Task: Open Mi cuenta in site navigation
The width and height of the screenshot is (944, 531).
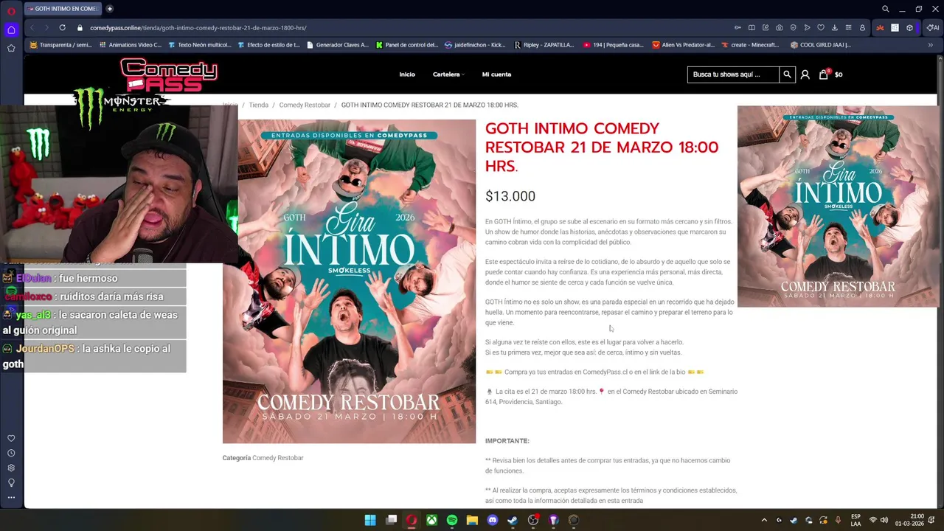Action: [x=496, y=74]
